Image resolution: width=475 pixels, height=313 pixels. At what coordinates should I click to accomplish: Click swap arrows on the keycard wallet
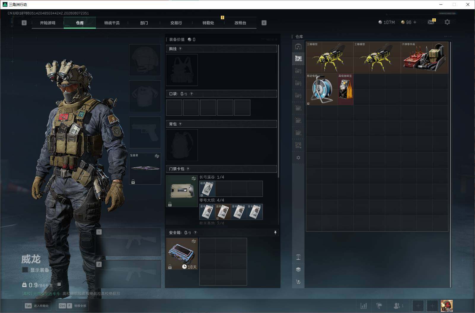[194, 178]
